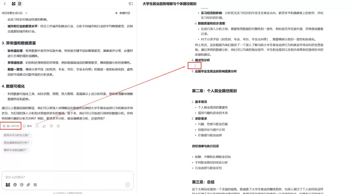Attach a file with paperclip icon
This screenshot has width=352, height=194.
pos(28,185)
